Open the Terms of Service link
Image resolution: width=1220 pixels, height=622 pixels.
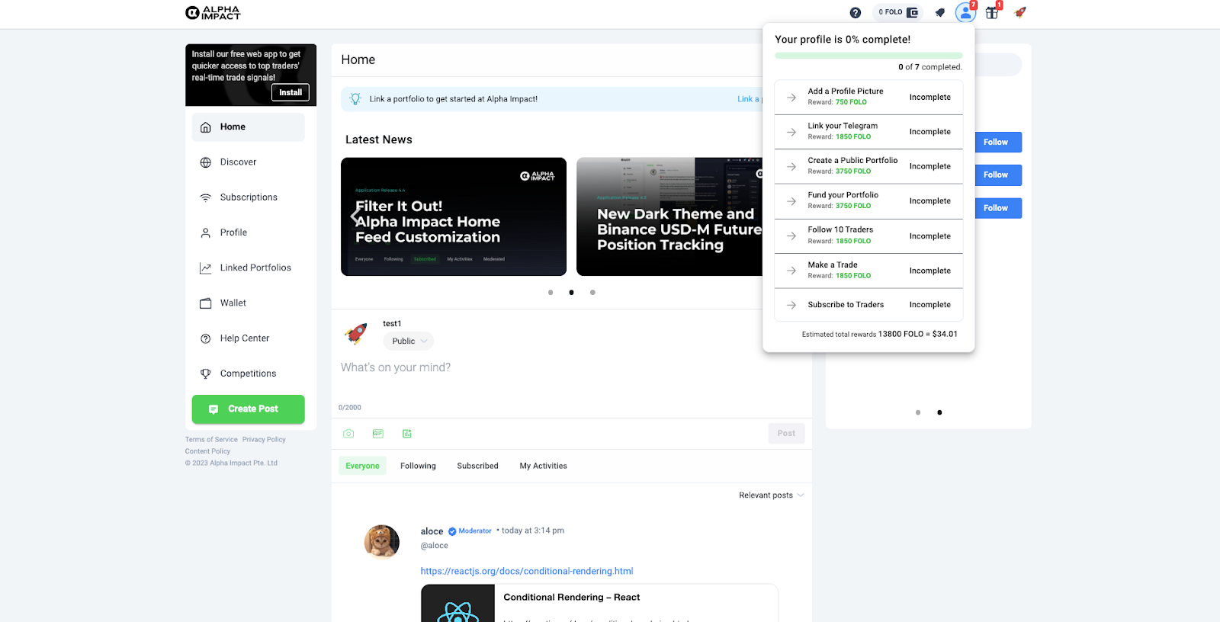click(x=211, y=440)
